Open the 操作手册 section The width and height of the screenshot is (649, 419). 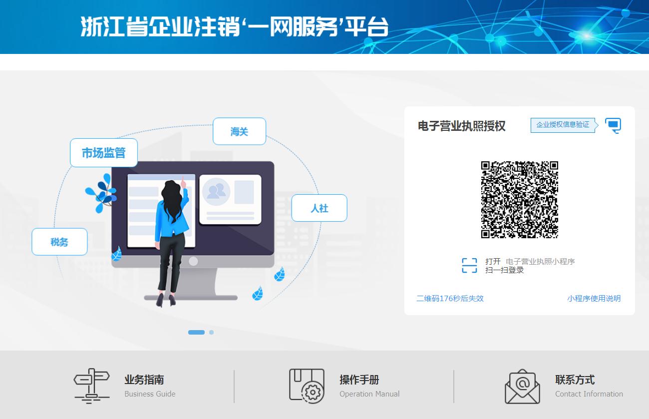point(359,380)
